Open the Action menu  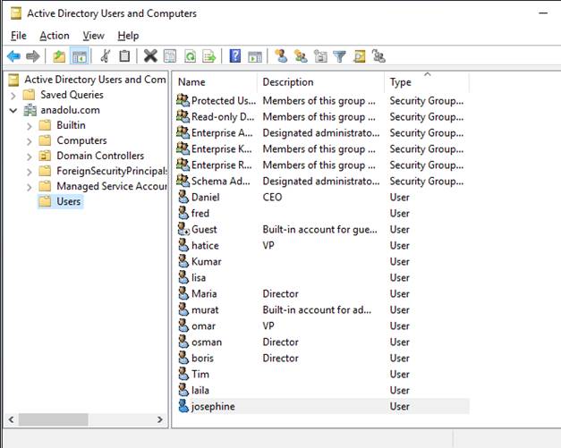55,36
